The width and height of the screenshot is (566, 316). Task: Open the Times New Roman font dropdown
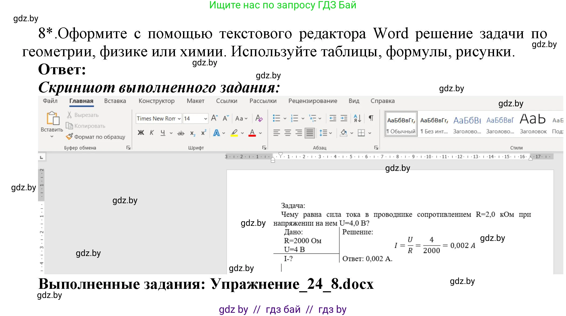point(179,118)
